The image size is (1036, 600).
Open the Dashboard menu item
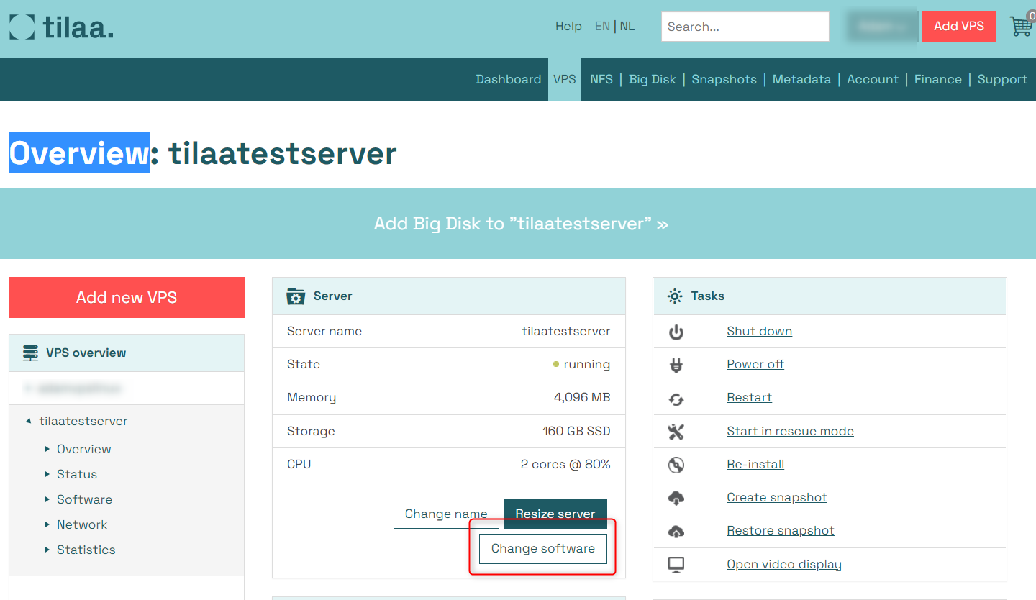509,79
